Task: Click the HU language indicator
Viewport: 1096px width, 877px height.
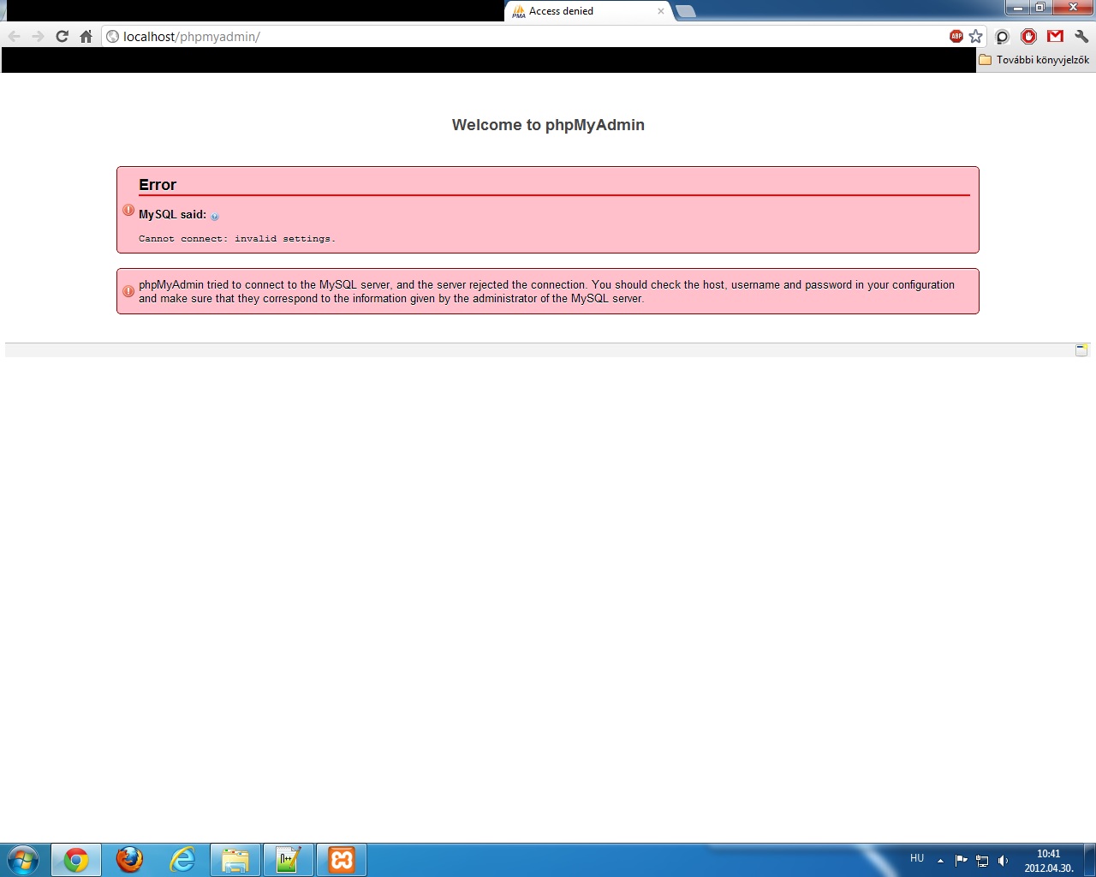Action: pyautogui.click(x=917, y=858)
